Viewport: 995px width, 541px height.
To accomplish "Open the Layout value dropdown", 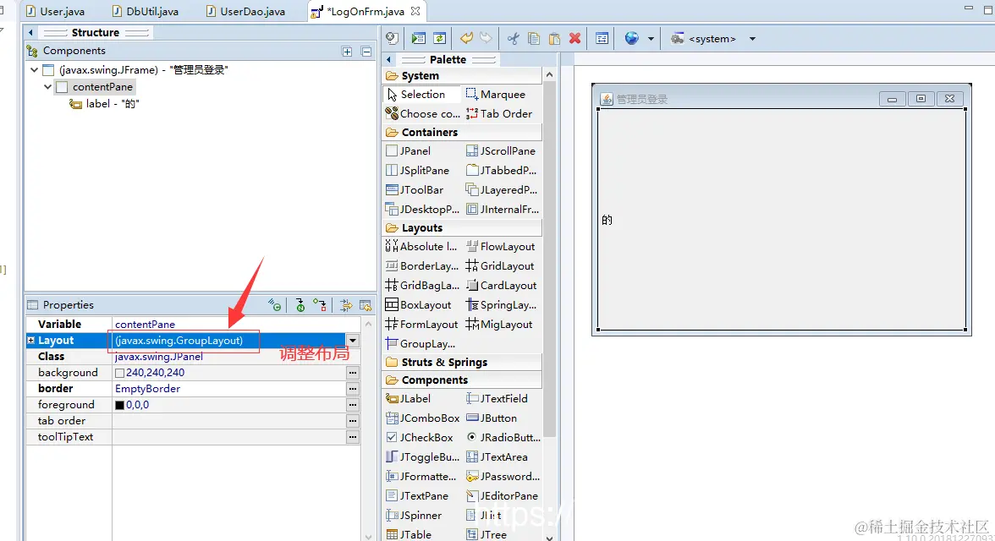I will (353, 341).
